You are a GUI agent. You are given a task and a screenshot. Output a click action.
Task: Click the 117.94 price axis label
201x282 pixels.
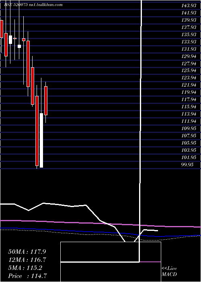(189, 100)
